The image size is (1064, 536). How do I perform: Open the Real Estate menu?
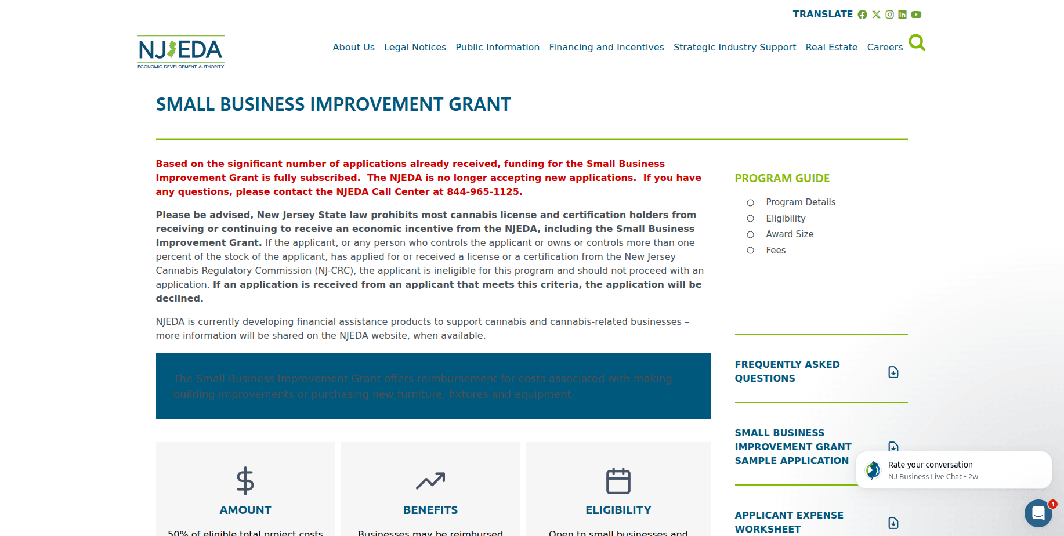(831, 47)
